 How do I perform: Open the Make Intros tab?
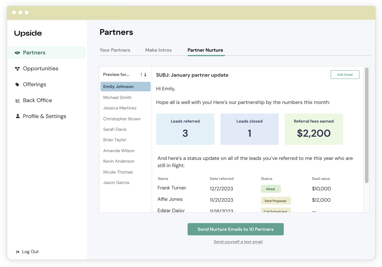158,50
